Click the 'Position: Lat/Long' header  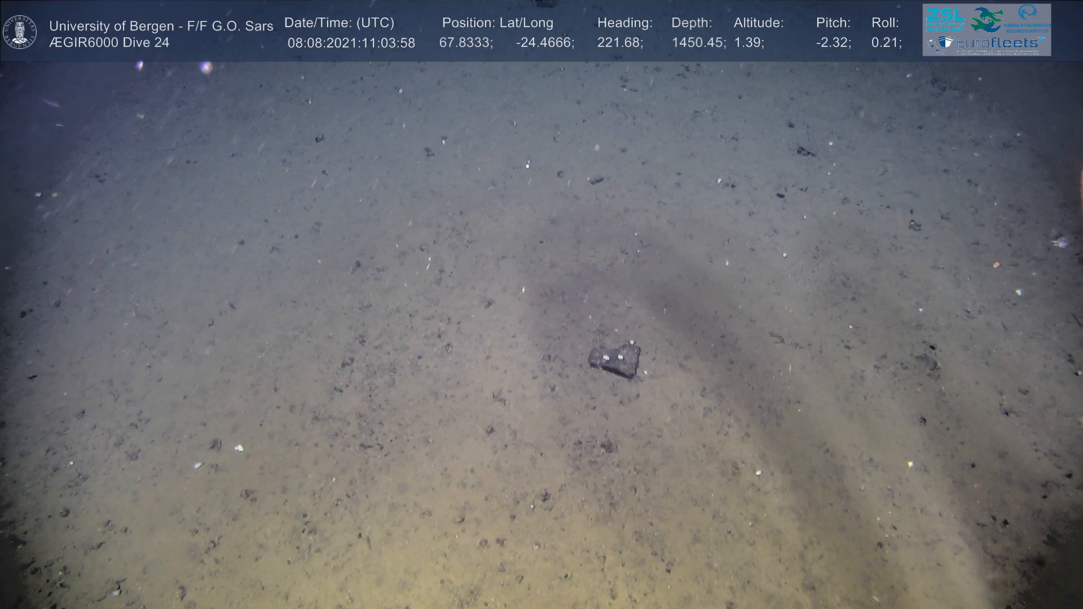(x=497, y=23)
